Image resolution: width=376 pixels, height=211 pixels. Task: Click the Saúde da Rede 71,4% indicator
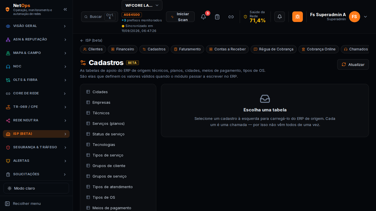tap(255, 17)
